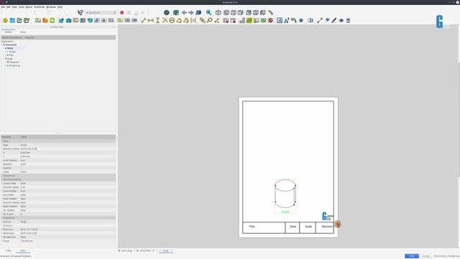
Task: Start macro recording red circle
Action: 121,13
